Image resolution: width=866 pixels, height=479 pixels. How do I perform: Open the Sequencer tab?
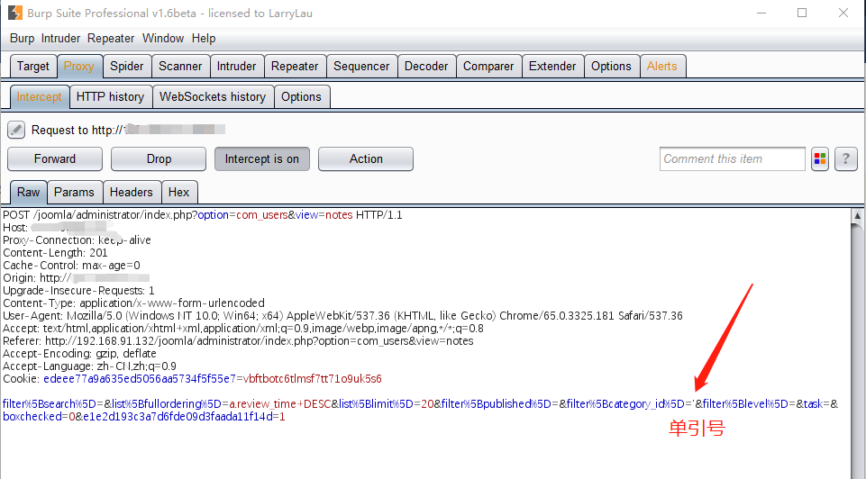click(x=361, y=67)
